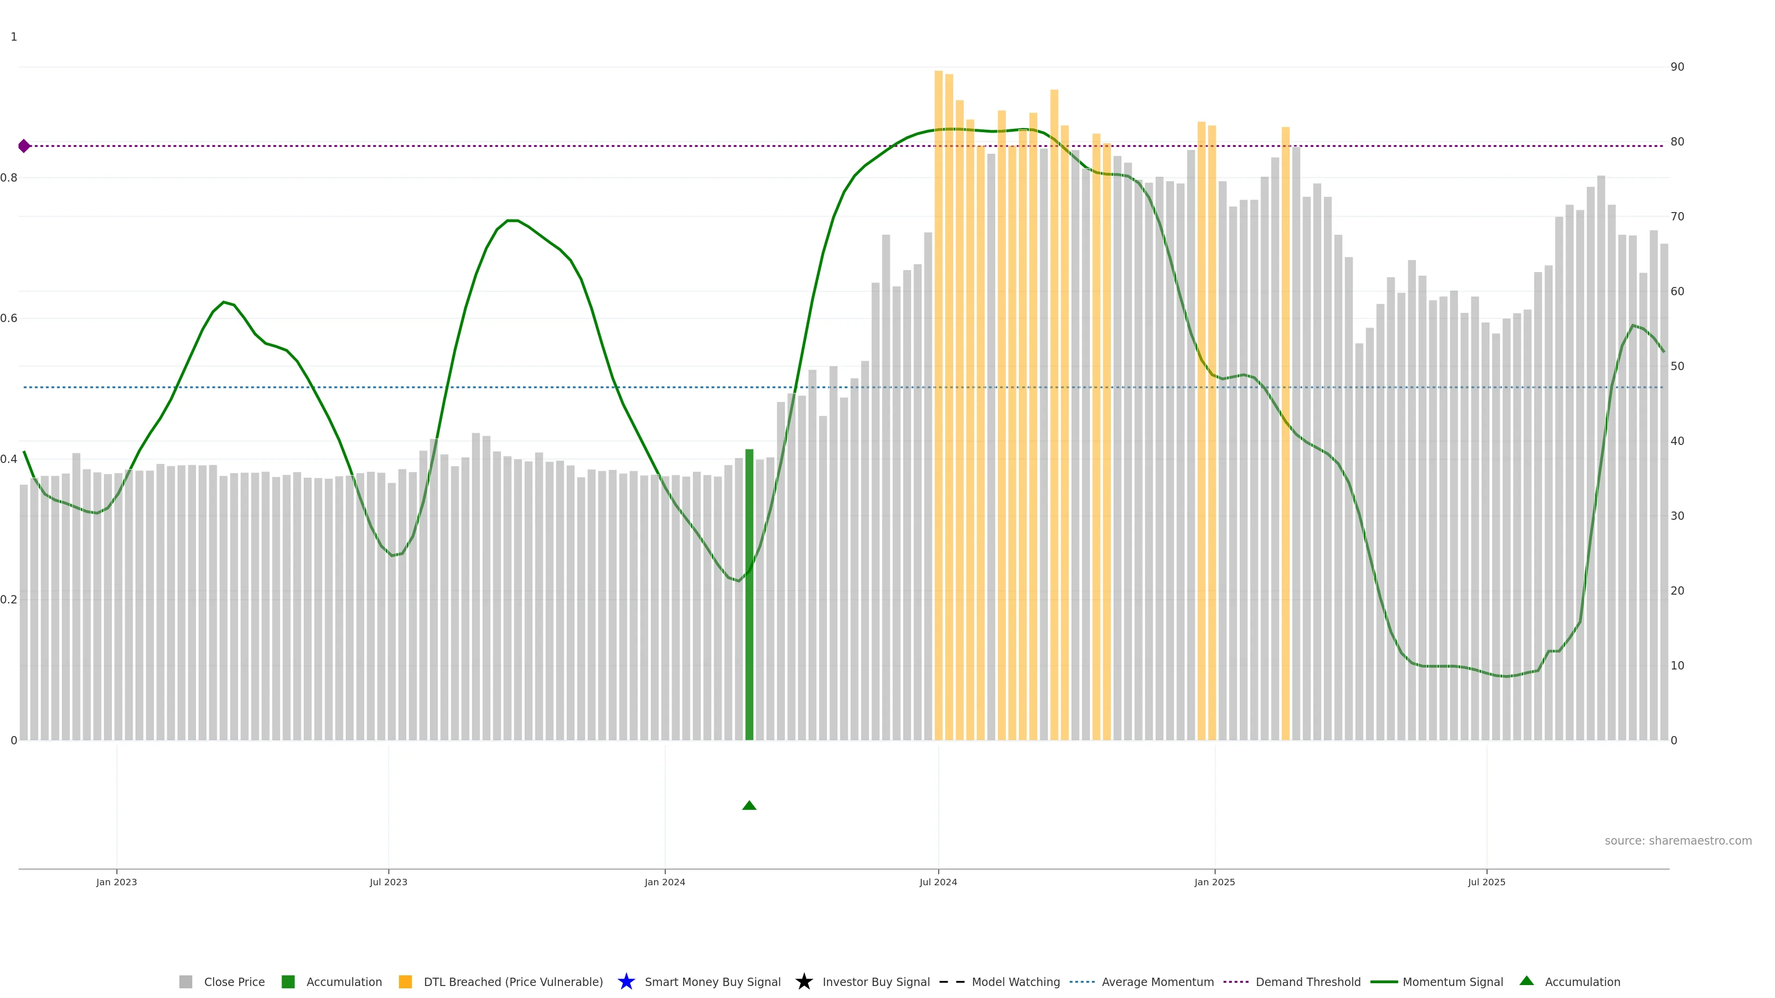Viewport: 1775px width, 998px height.
Task: Click the Average Momentum dotted line icon
Action: coord(1082,981)
